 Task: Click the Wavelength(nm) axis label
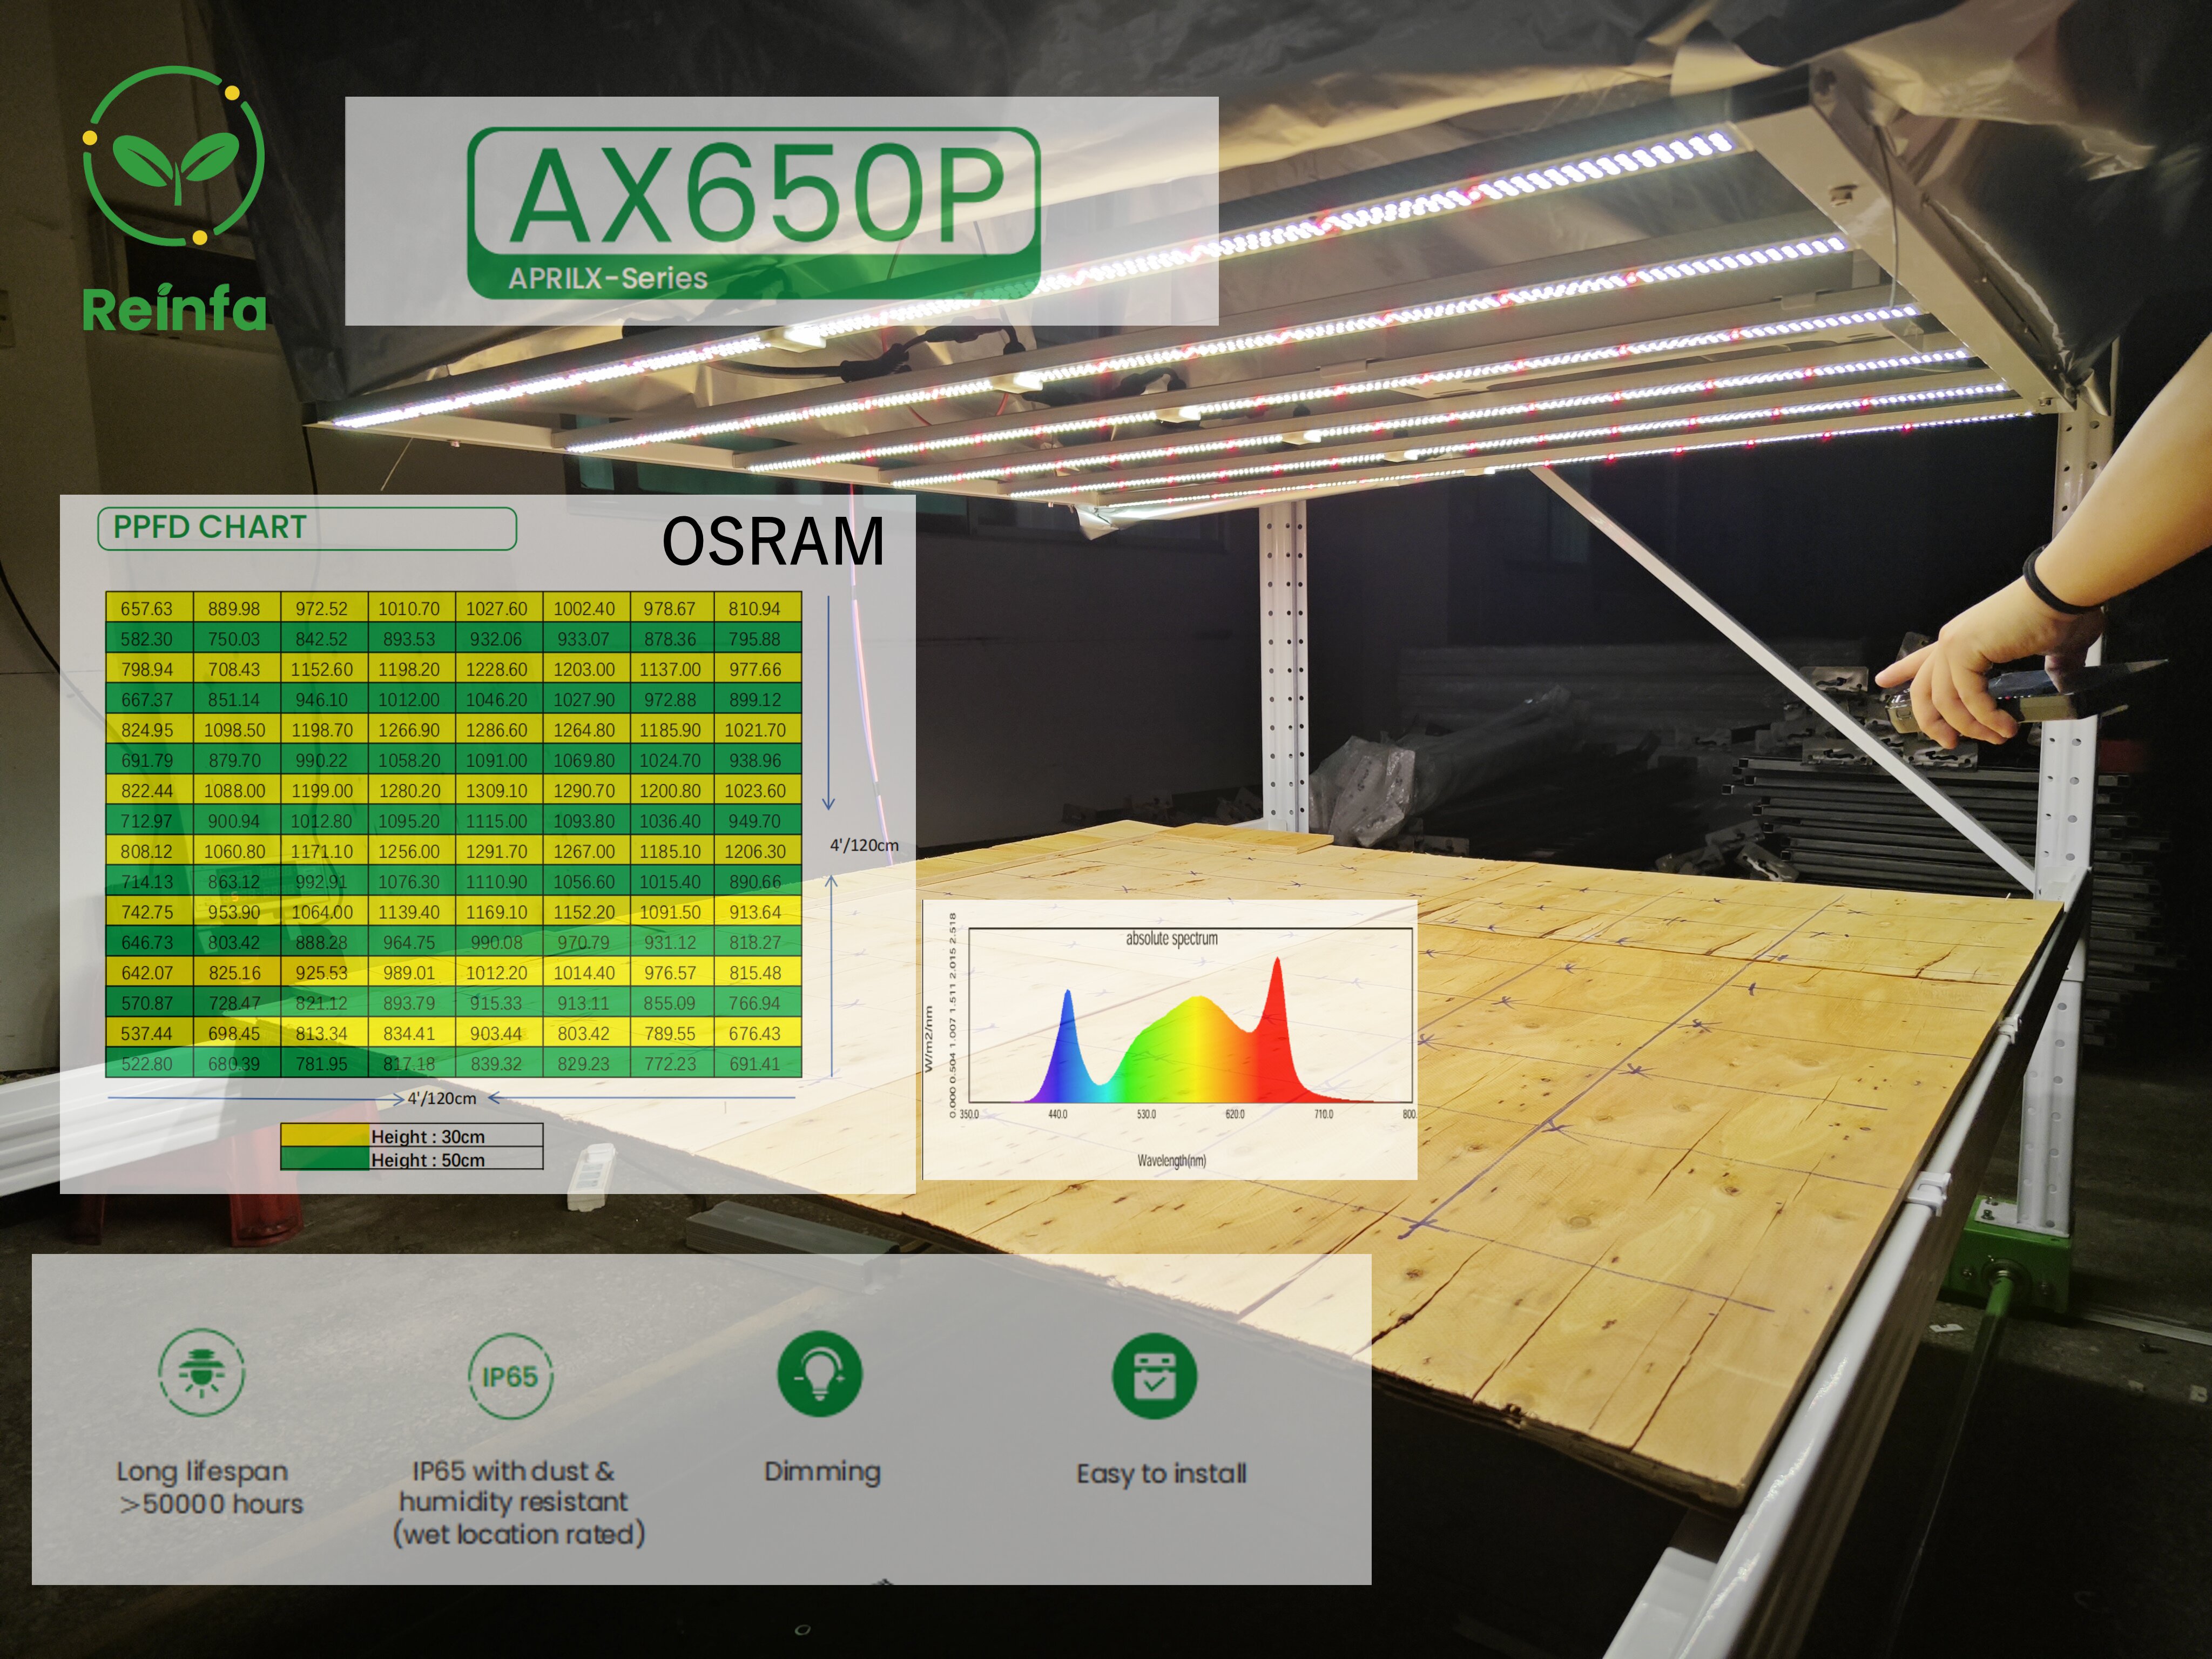1171,1160
